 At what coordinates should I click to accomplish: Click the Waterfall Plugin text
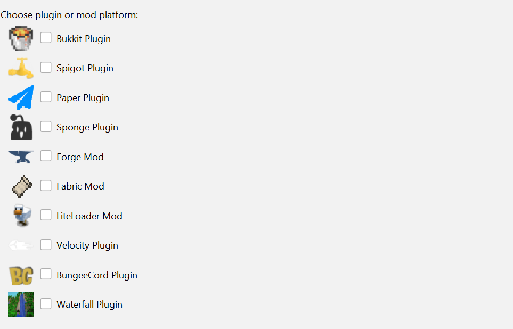tap(88, 304)
